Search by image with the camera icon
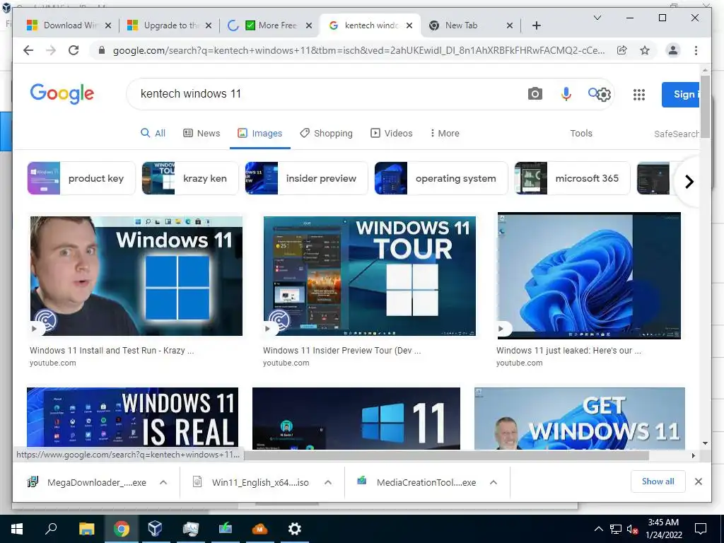 (x=535, y=94)
